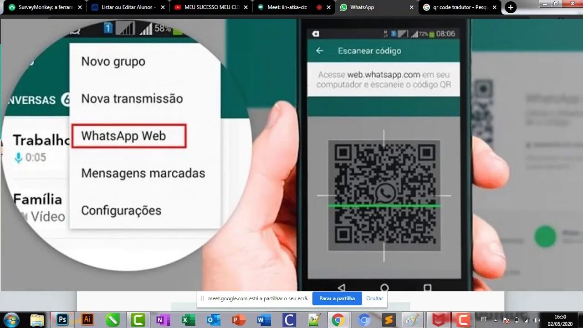Open Word from the taskbar
This screenshot has height=328, width=583.
point(263,320)
